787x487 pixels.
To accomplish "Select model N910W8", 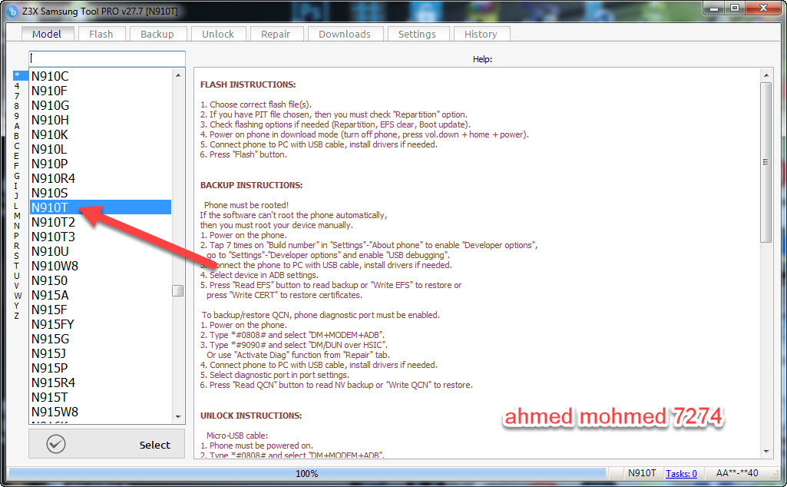I will (x=101, y=266).
